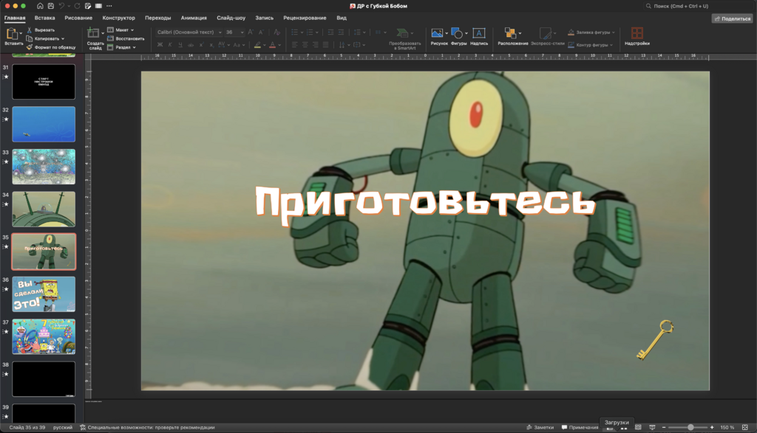Click русский language indicator

pyautogui.click(x=63, y=427)
